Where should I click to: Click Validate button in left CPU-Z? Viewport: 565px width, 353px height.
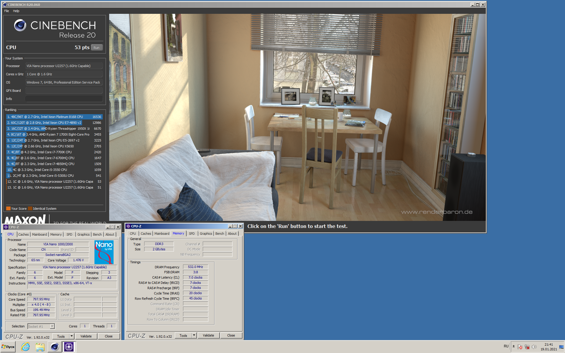pos(86,336)
